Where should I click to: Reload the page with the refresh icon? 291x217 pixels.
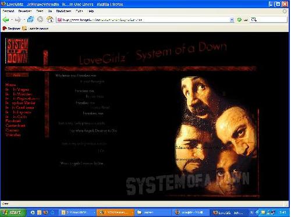click(x=30, y=19)
